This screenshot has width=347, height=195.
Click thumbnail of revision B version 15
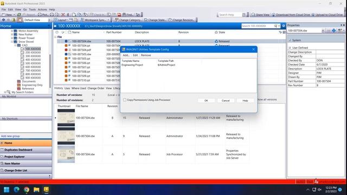pyautogui.click(x=66, y=118)
